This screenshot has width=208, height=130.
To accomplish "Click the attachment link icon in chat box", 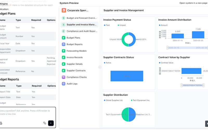I will tap(44, 123).
